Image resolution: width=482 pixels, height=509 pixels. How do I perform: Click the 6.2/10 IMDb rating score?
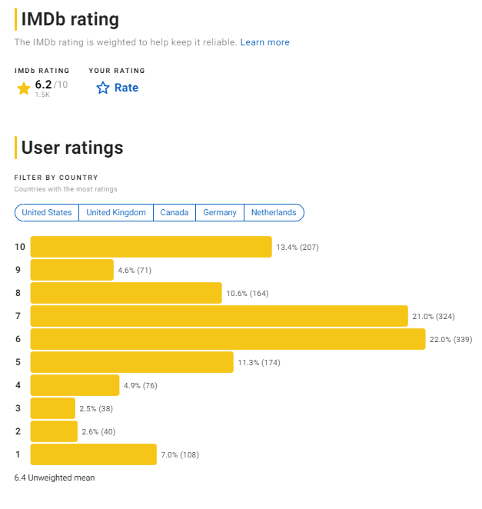click(52, 85)
